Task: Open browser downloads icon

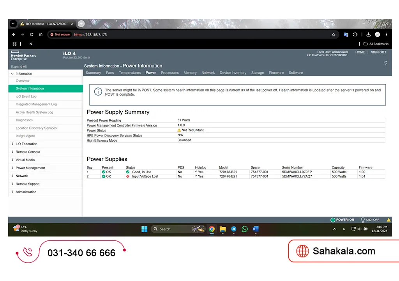Action: tap(368, 34)
